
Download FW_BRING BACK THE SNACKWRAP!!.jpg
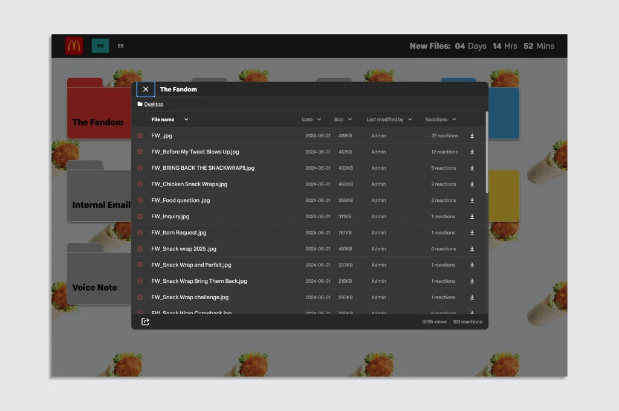(x=472, y=168)
